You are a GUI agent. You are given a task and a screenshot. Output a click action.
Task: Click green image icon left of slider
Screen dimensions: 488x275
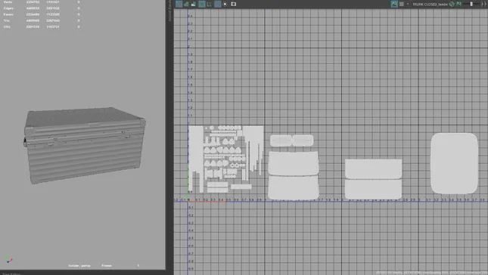click(x=458, y=4)
